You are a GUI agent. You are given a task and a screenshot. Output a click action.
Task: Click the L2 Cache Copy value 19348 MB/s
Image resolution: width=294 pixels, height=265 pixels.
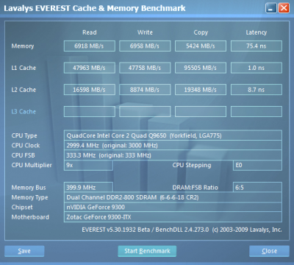click(x=201, y=90)
